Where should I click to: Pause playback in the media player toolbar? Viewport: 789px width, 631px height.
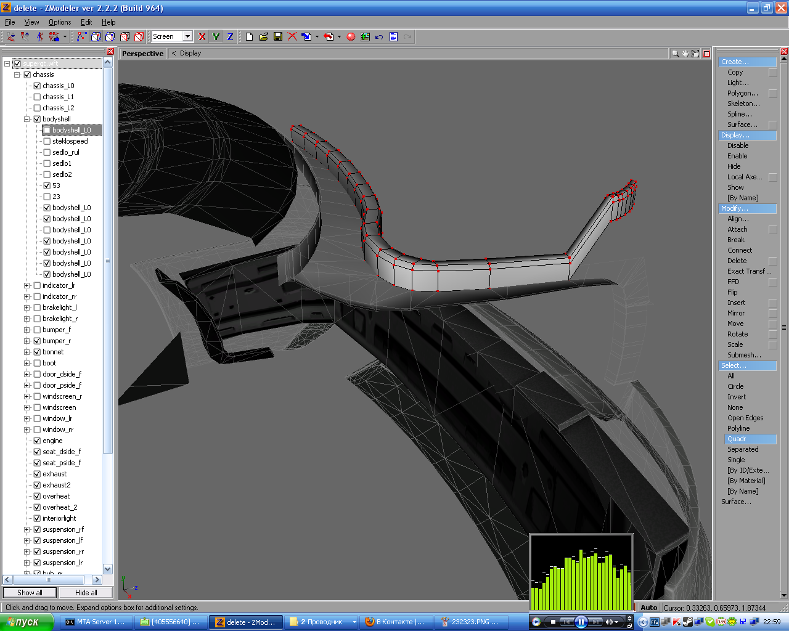click(x=581, y=622)
